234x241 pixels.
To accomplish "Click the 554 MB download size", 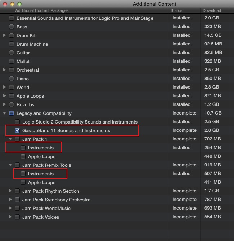I will [x=213, y=217].
